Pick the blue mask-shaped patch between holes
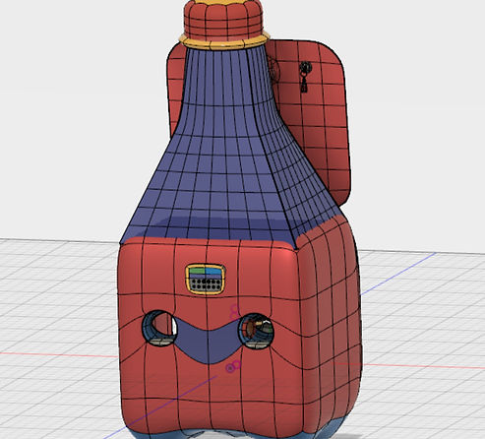The image size is (485, 439). pyautogui.click(x=208, y=342)
